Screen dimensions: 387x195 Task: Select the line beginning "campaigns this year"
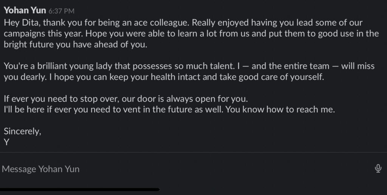(x=191, y=33)
